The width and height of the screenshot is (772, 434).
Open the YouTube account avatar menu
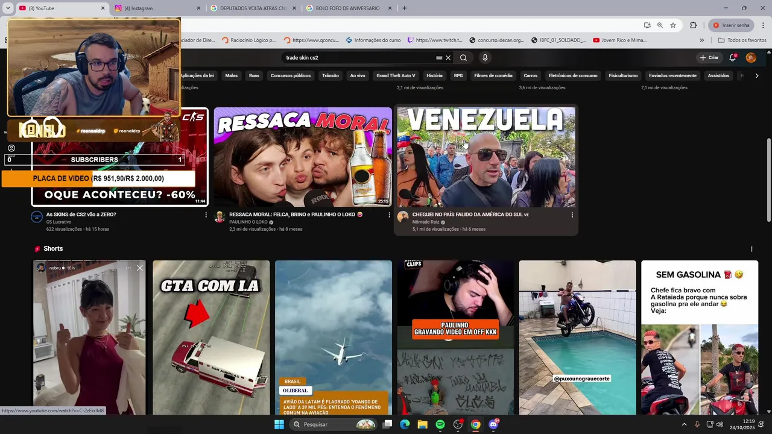[x=751, y=58]
